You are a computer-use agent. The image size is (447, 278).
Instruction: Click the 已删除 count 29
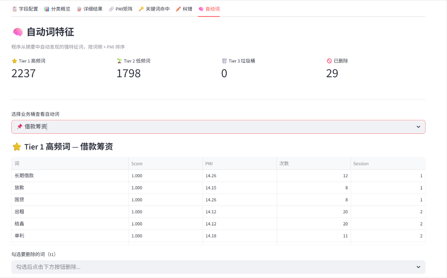point(332,73)
